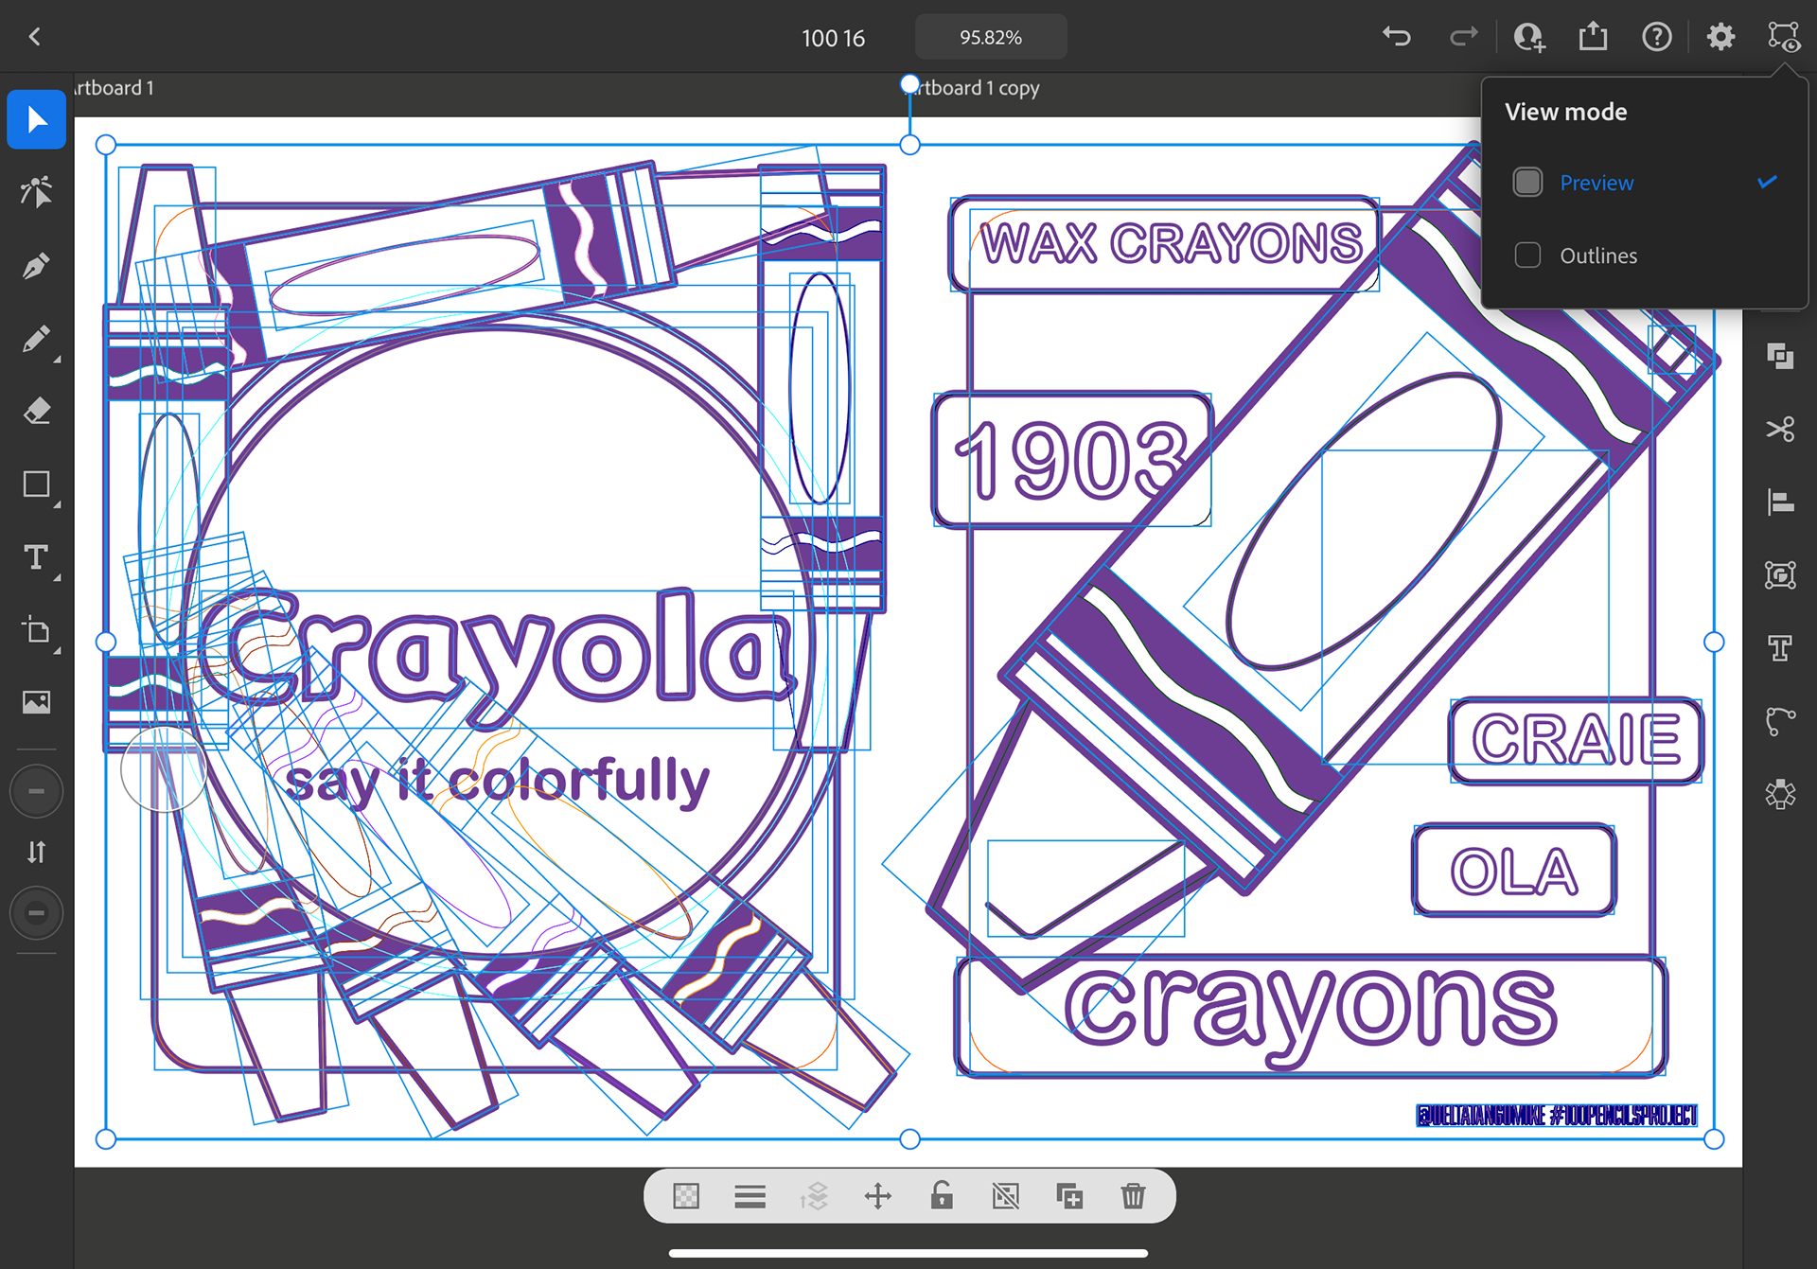Viewport: 1817px width, 1269px height.
Task: Open the Path panel
Action: point(1780,721)
